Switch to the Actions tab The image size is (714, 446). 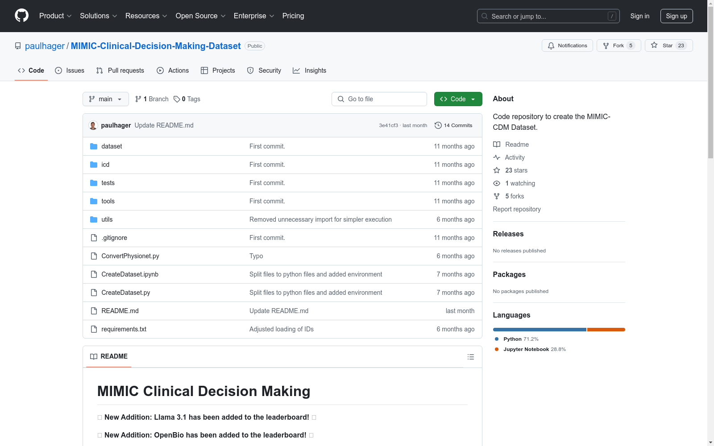pyautogui.click(x=173, y=70)
